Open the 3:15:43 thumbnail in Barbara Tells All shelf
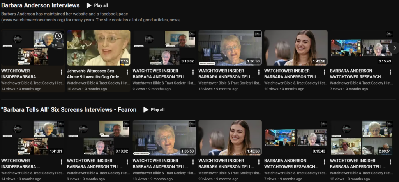Screen dimensions: 399x182 (296, 138)
